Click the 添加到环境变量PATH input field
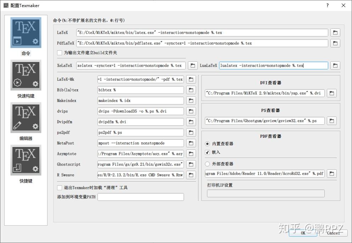Viewport: 352px width, 243px height. point(140,197)
